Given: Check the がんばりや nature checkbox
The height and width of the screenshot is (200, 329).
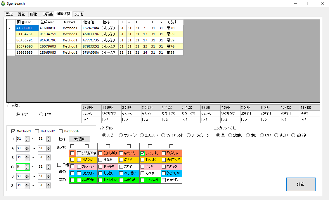Looking at the screenshot, I should click(x=79, y=153).
